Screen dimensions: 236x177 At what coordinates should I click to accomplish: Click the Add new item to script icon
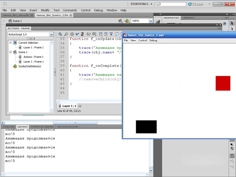(60, 34)
